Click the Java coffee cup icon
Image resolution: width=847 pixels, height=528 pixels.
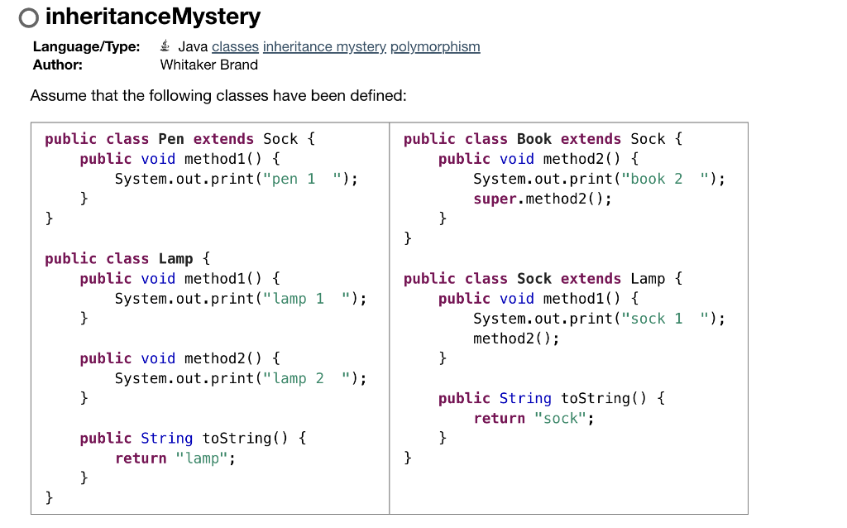165,46
